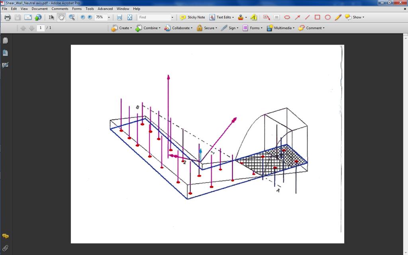Open the View menu

[x=24, y=9]
